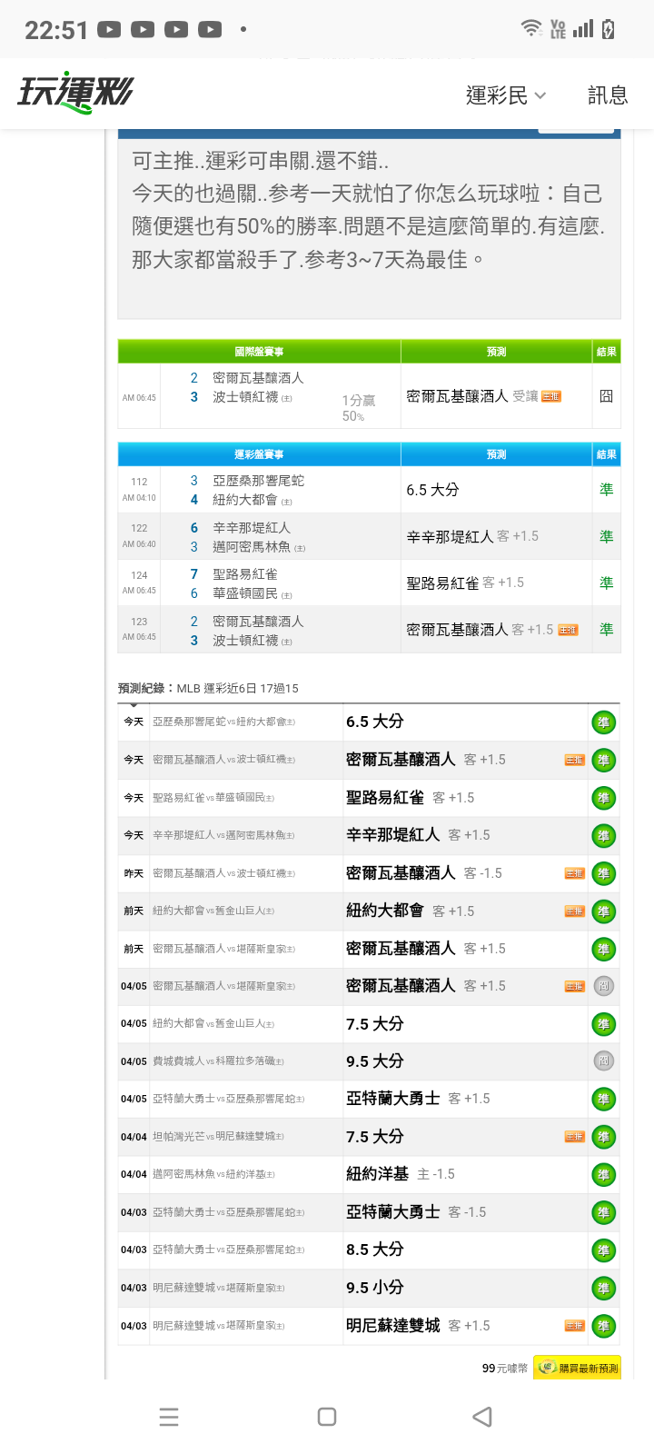Tap the 準 icon in 04/04 7.5 大分 row

point(603,1138)
